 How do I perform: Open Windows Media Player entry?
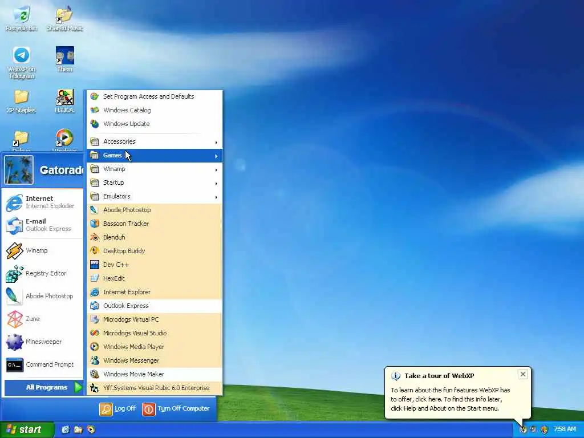pyautogui.click(x=155, y=347)
